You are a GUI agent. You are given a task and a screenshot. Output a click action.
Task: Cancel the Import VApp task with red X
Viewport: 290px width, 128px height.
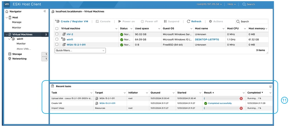(241, 108)
